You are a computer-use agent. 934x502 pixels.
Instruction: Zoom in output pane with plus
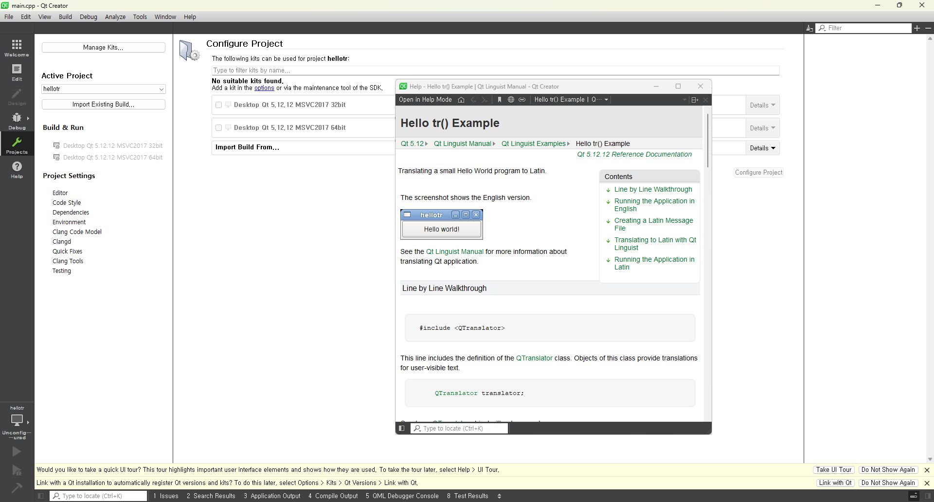(x=917, y=28)
